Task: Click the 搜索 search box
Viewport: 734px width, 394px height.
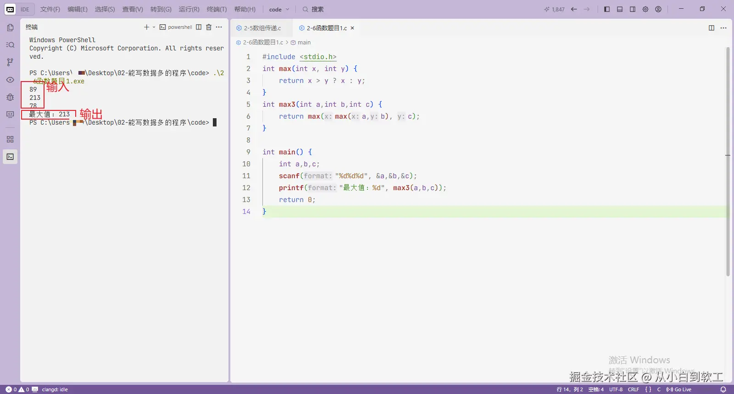Action: click(313, 9)
